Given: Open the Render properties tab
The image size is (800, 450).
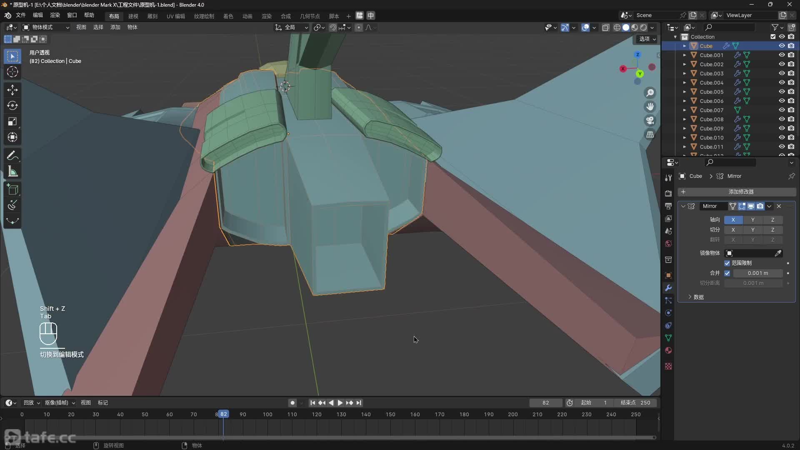Looking at the screenshot, I should tap(668, 193).
